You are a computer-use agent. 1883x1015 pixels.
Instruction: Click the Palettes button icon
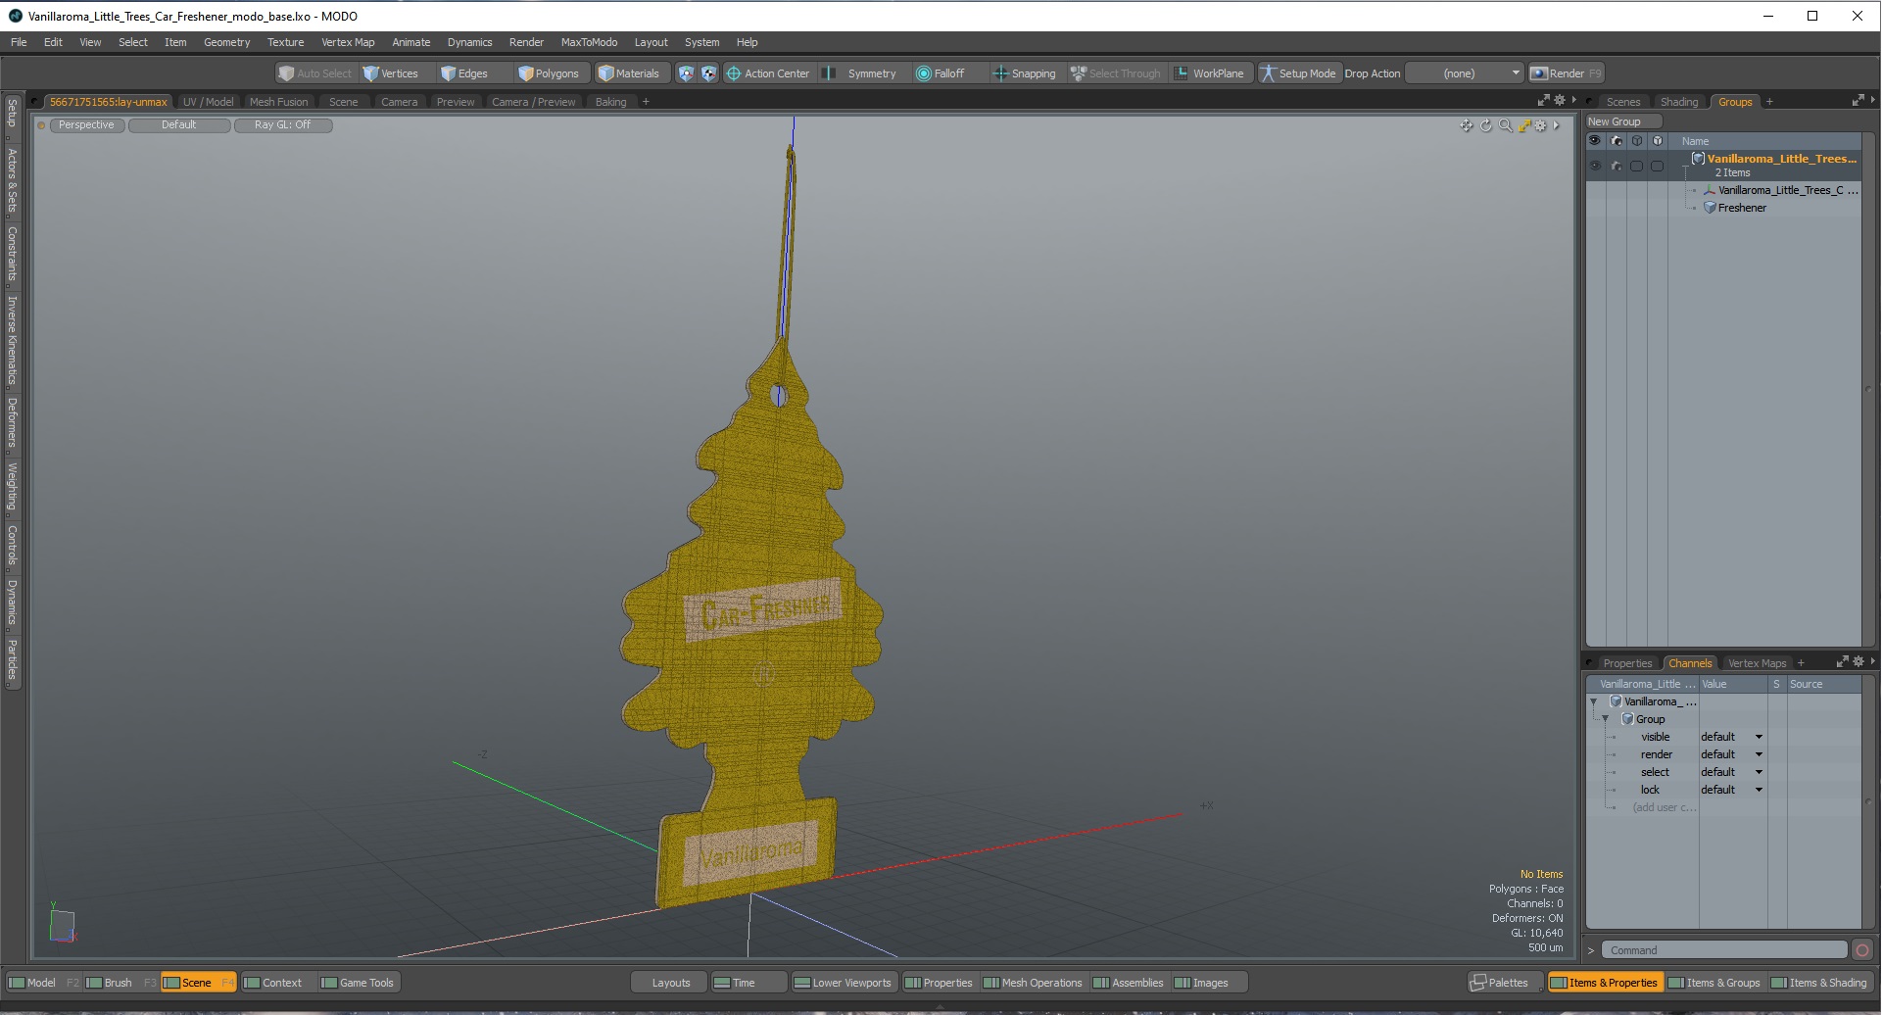point(1477,983)
